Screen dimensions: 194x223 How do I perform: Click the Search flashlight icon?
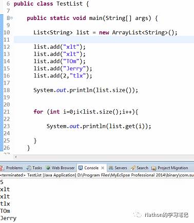[x=133, y=168]
